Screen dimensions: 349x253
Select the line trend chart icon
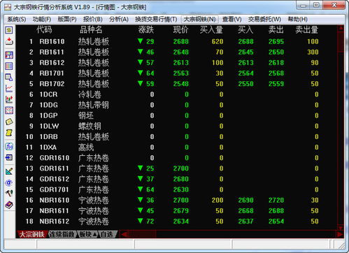[9, 88]
